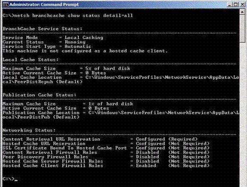Screen dimensions: 247x187
Task: Click the Service Start Type Automatic line
Action: [47, 46]
